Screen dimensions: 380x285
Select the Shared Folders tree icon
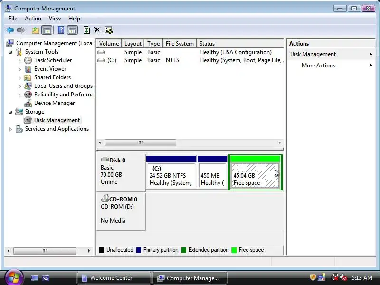coord(28,77)
